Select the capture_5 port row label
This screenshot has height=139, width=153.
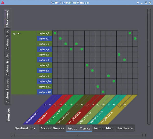tap(44, 55)
